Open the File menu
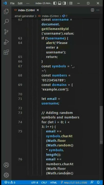 click(x=12, y=3)
